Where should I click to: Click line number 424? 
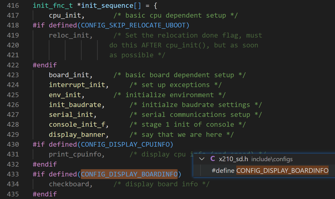pyautogui.click(x=13, y=85)
